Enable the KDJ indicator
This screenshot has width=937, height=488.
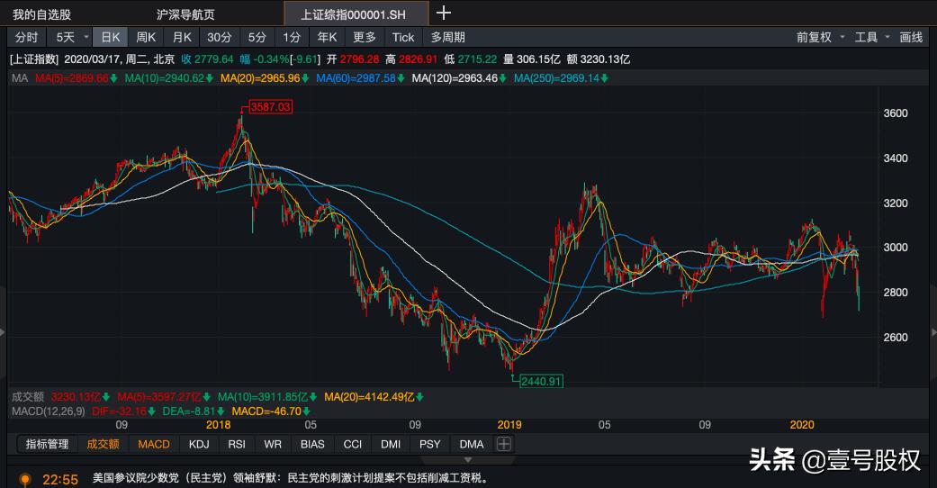coord(198,444)
